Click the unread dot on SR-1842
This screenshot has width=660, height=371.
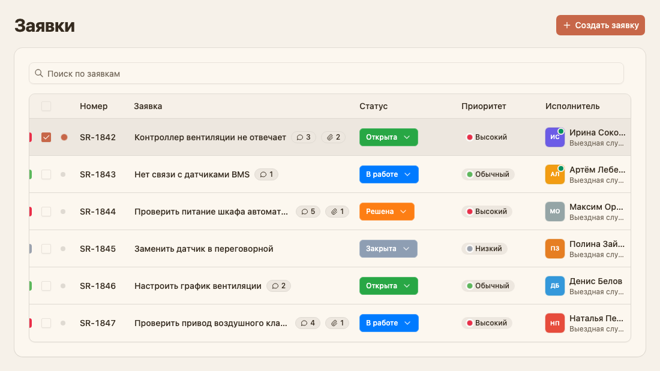(64, 137)
